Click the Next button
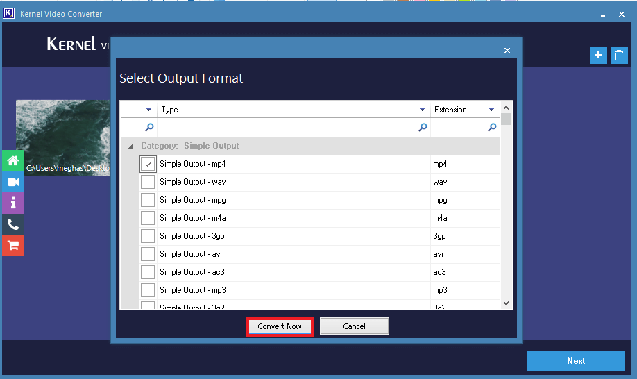Image resolution: width=637 pixels, height=379 pixels. click(x=576, y=361)
